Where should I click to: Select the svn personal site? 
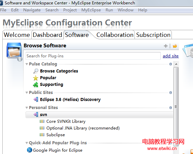coord(99,115)
